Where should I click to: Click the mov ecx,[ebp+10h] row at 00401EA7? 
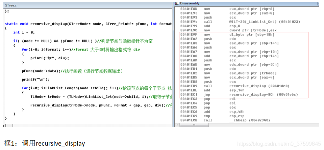(229, 52)
